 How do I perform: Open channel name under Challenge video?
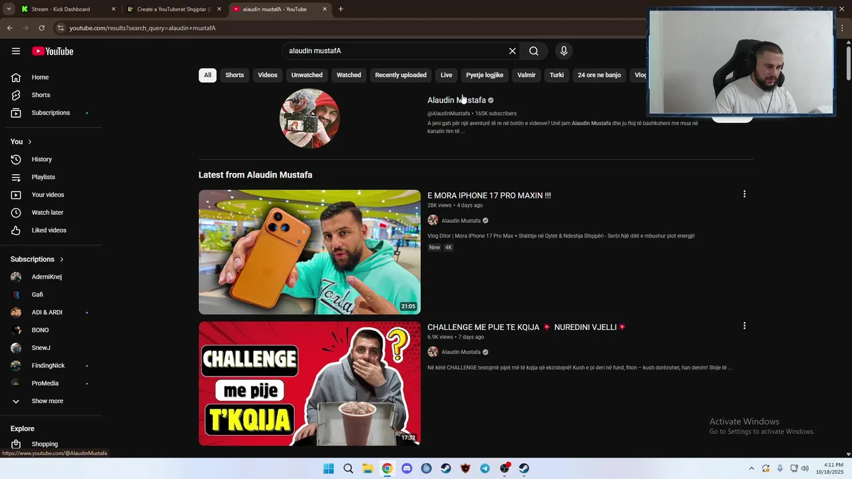click(x=461, y=353)
